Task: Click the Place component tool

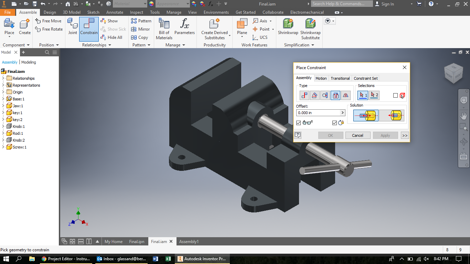Action: click(9, 27)
